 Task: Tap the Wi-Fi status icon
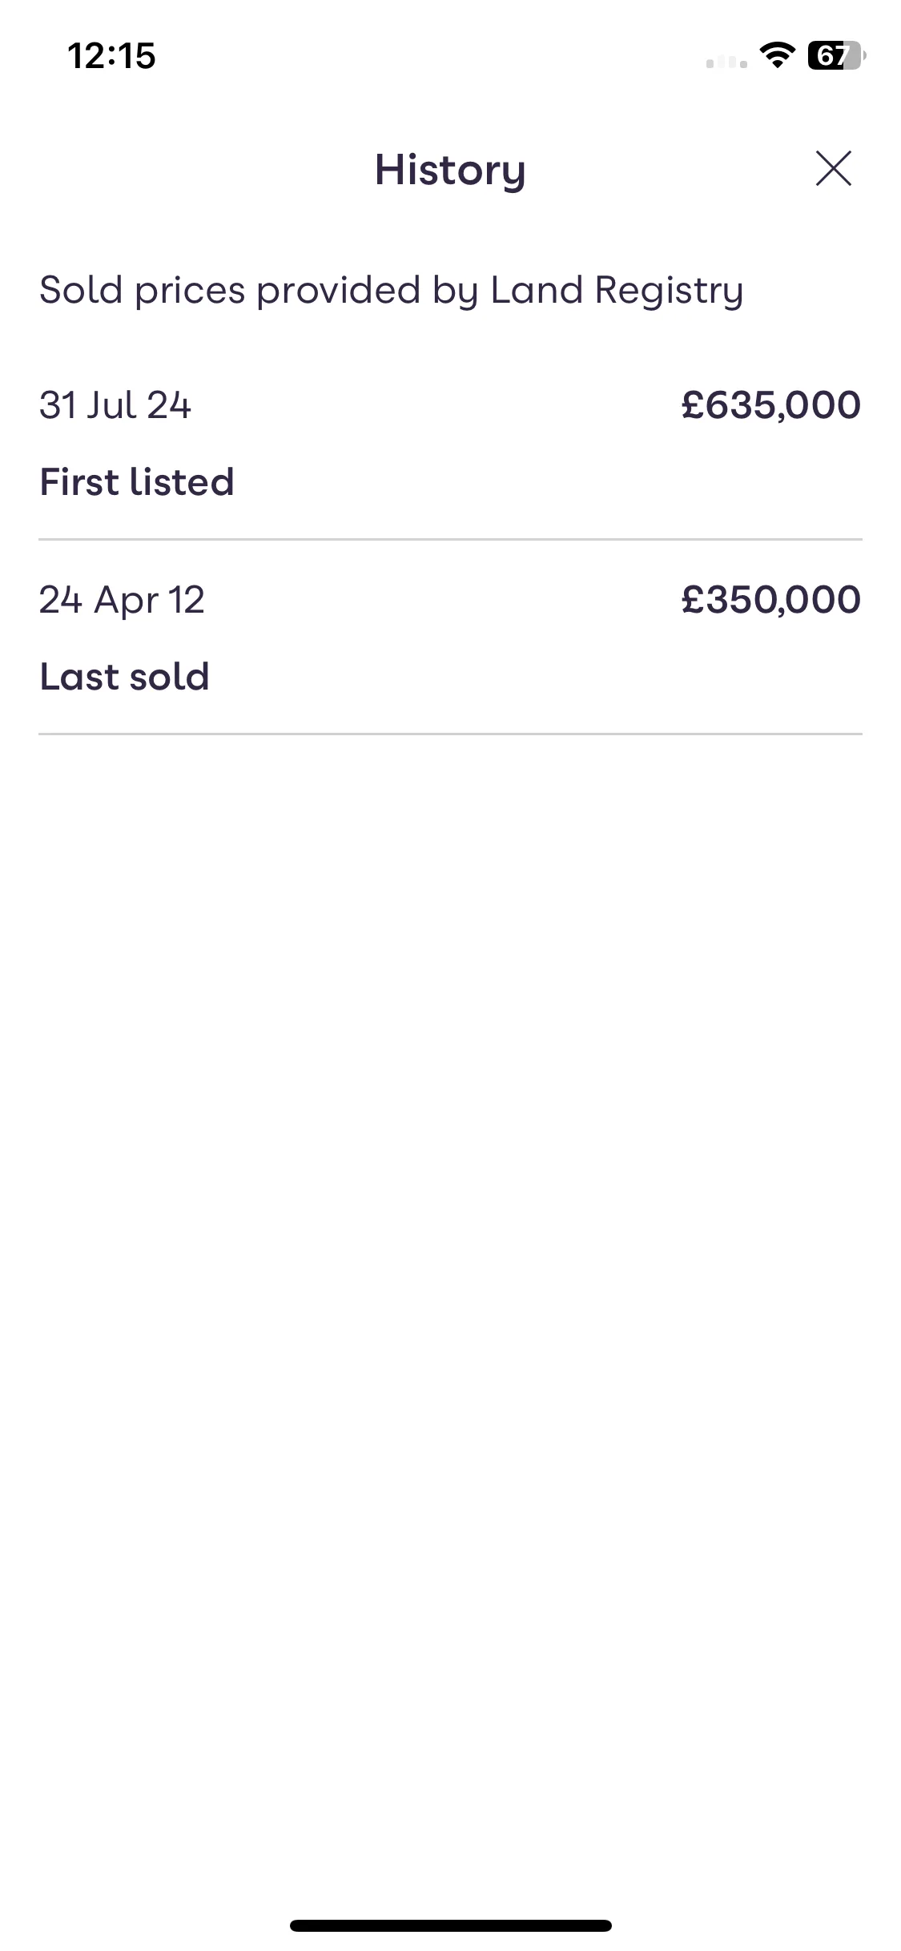click(777, 55)
